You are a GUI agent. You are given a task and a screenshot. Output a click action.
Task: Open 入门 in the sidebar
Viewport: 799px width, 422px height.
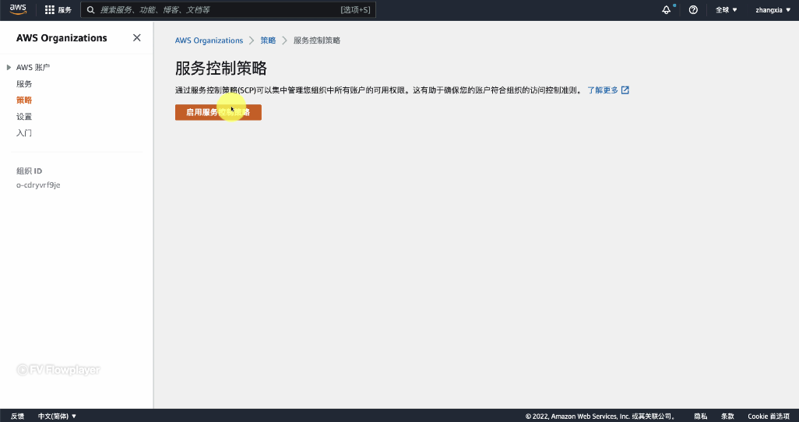[x=24, y=132]
